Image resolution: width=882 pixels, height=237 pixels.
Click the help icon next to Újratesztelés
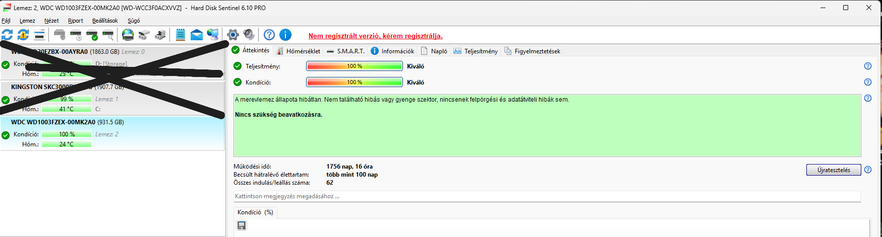pos(868,170)
